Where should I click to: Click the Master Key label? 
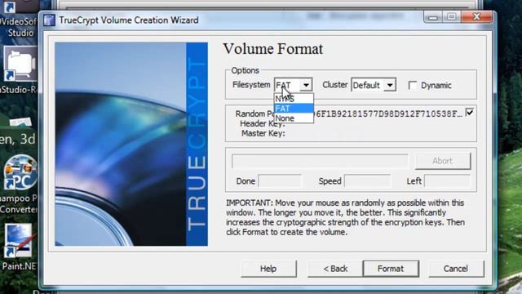[x=263, y=133]
